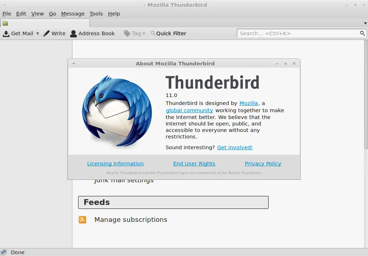The width and height of the screenshot is (368, 256).
Task: Open the Help menu
Action: pyautogui.click(x=114, y=14)
